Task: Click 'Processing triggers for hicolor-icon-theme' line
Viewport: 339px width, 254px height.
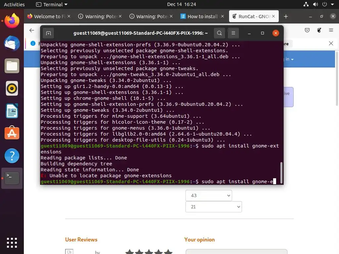Action: coord(122,122)
